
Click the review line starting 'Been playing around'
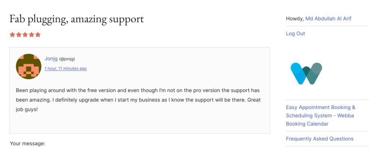coord(138,90)
